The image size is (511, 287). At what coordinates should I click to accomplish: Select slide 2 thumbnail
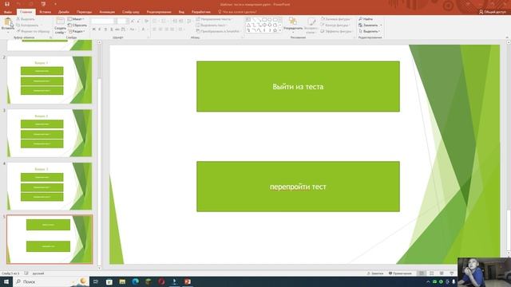pos(50,80)
